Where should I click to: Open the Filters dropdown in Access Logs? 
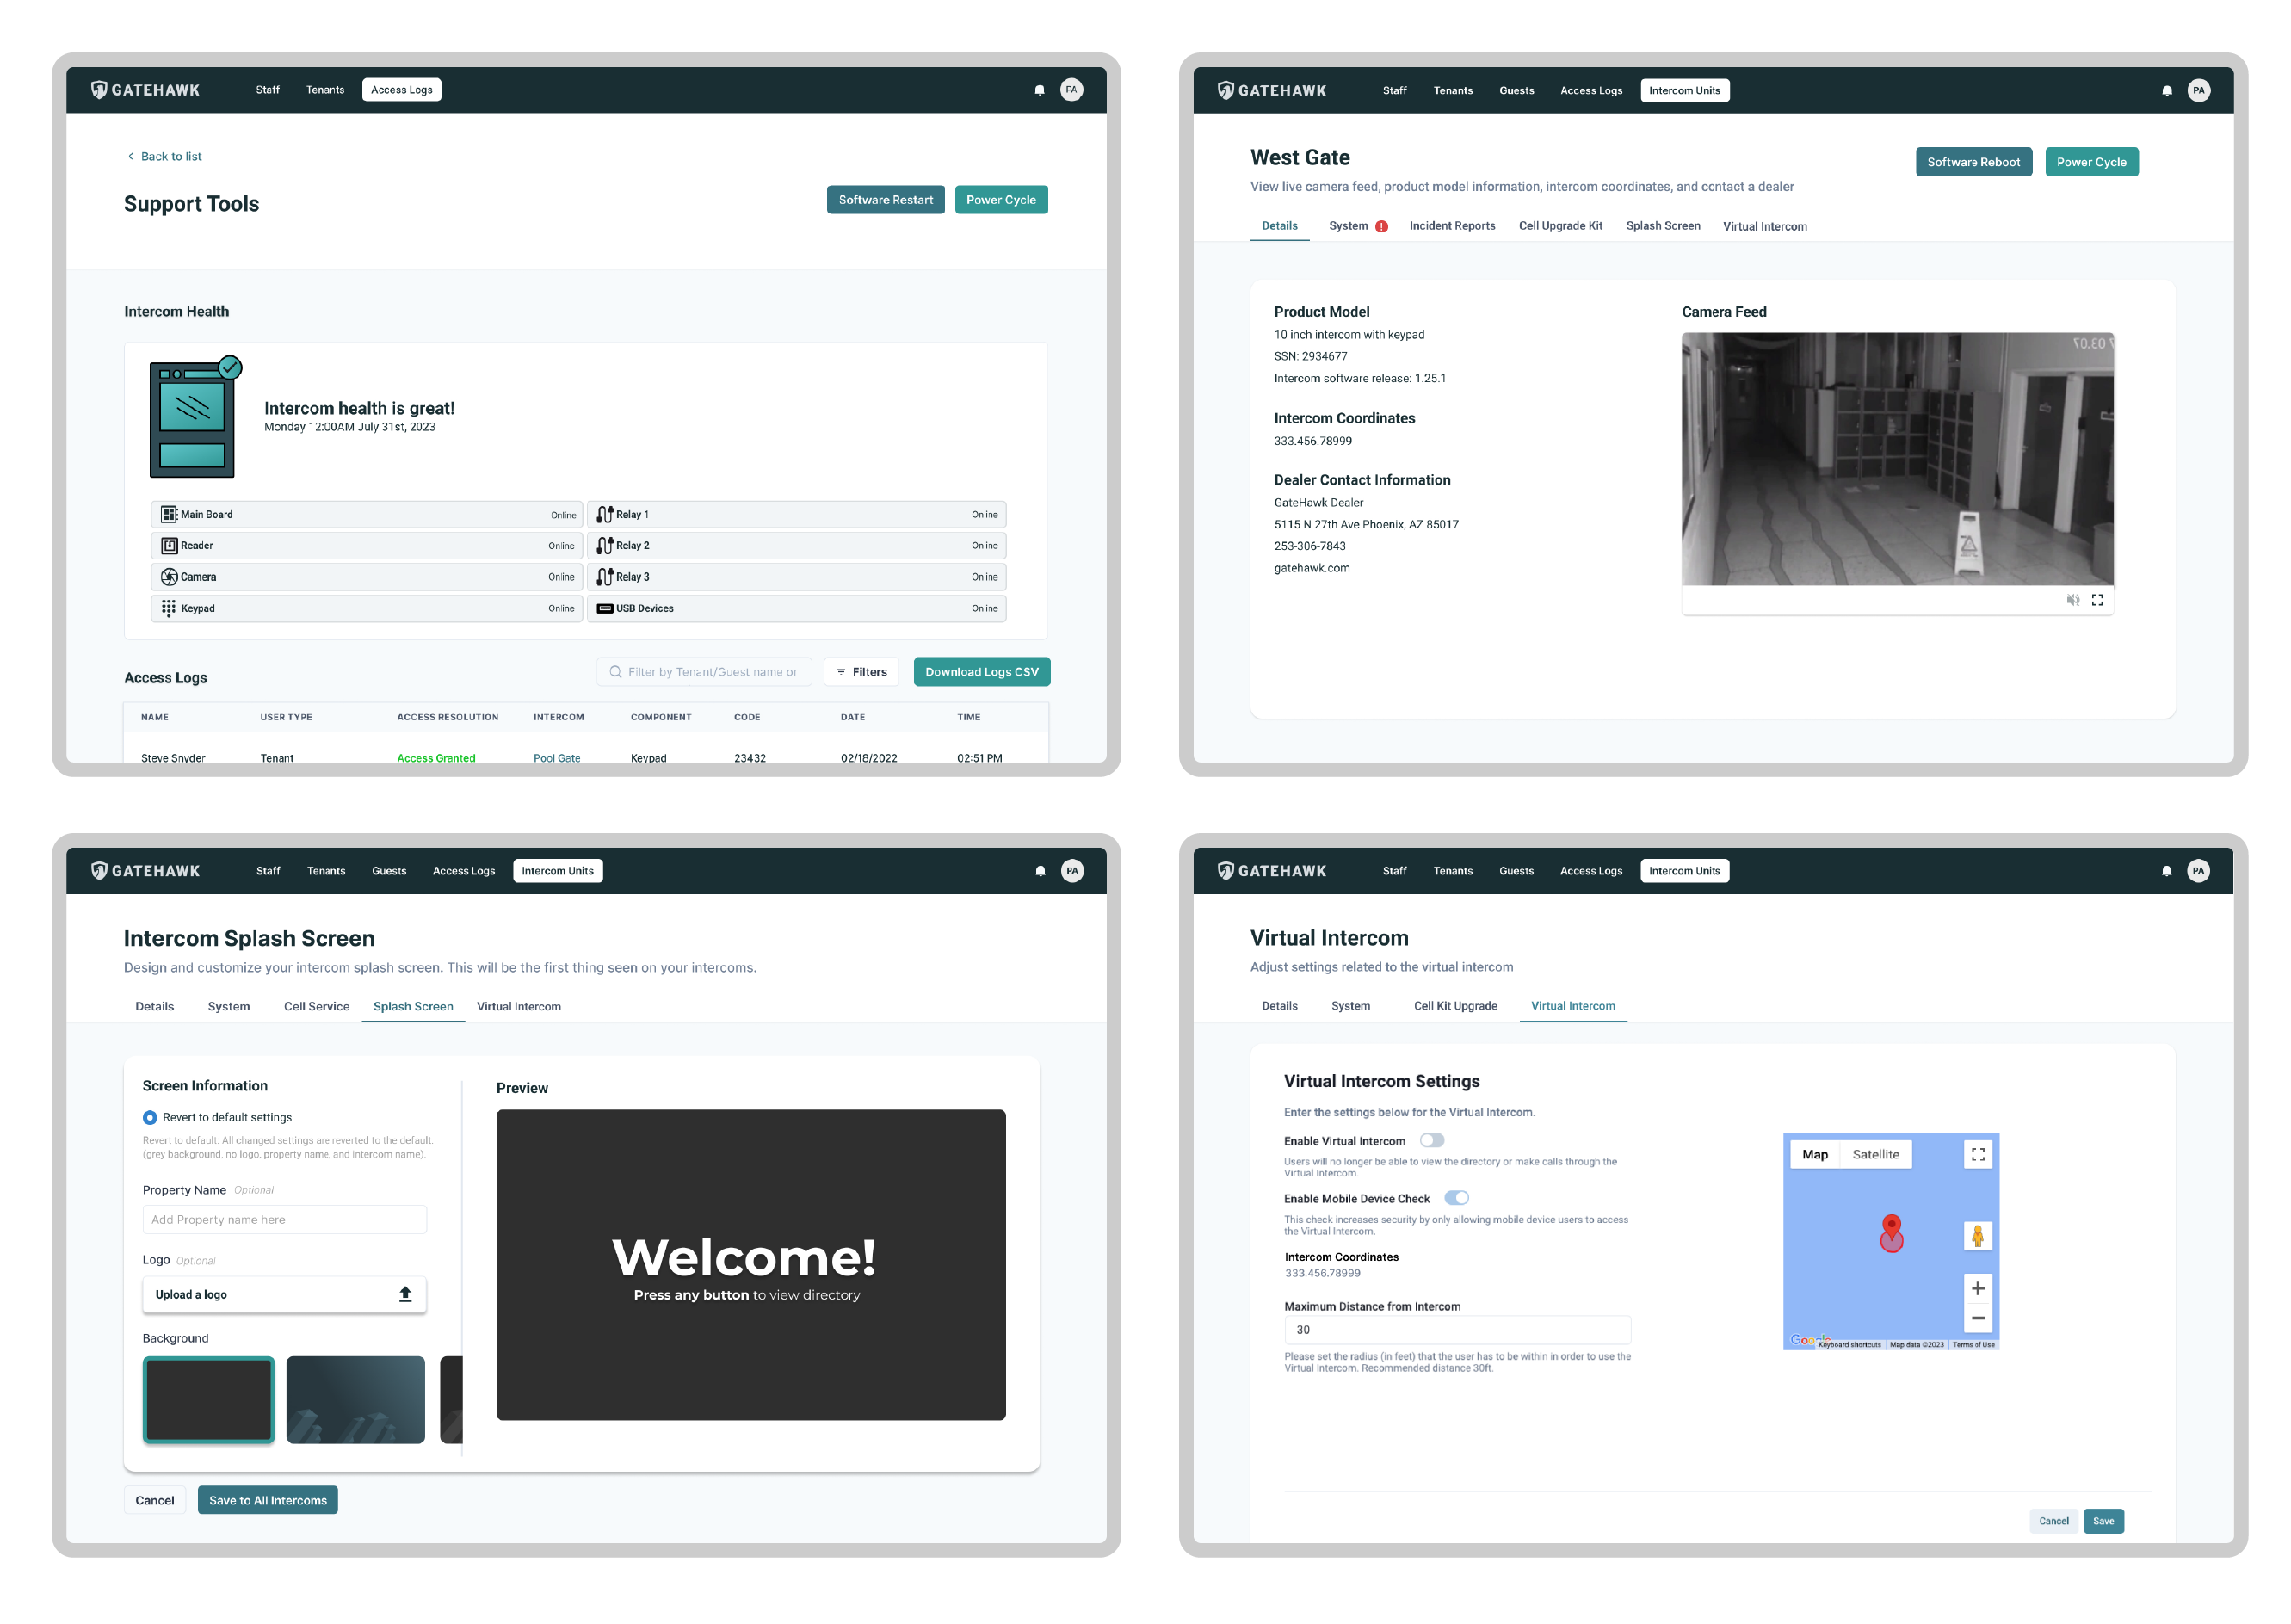pos(861,672)
